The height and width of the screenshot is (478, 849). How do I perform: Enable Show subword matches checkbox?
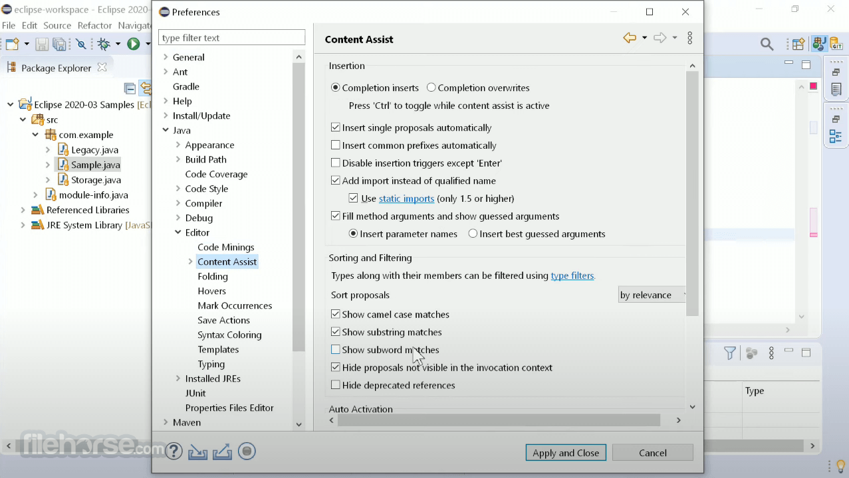click(x=336, y=350)
